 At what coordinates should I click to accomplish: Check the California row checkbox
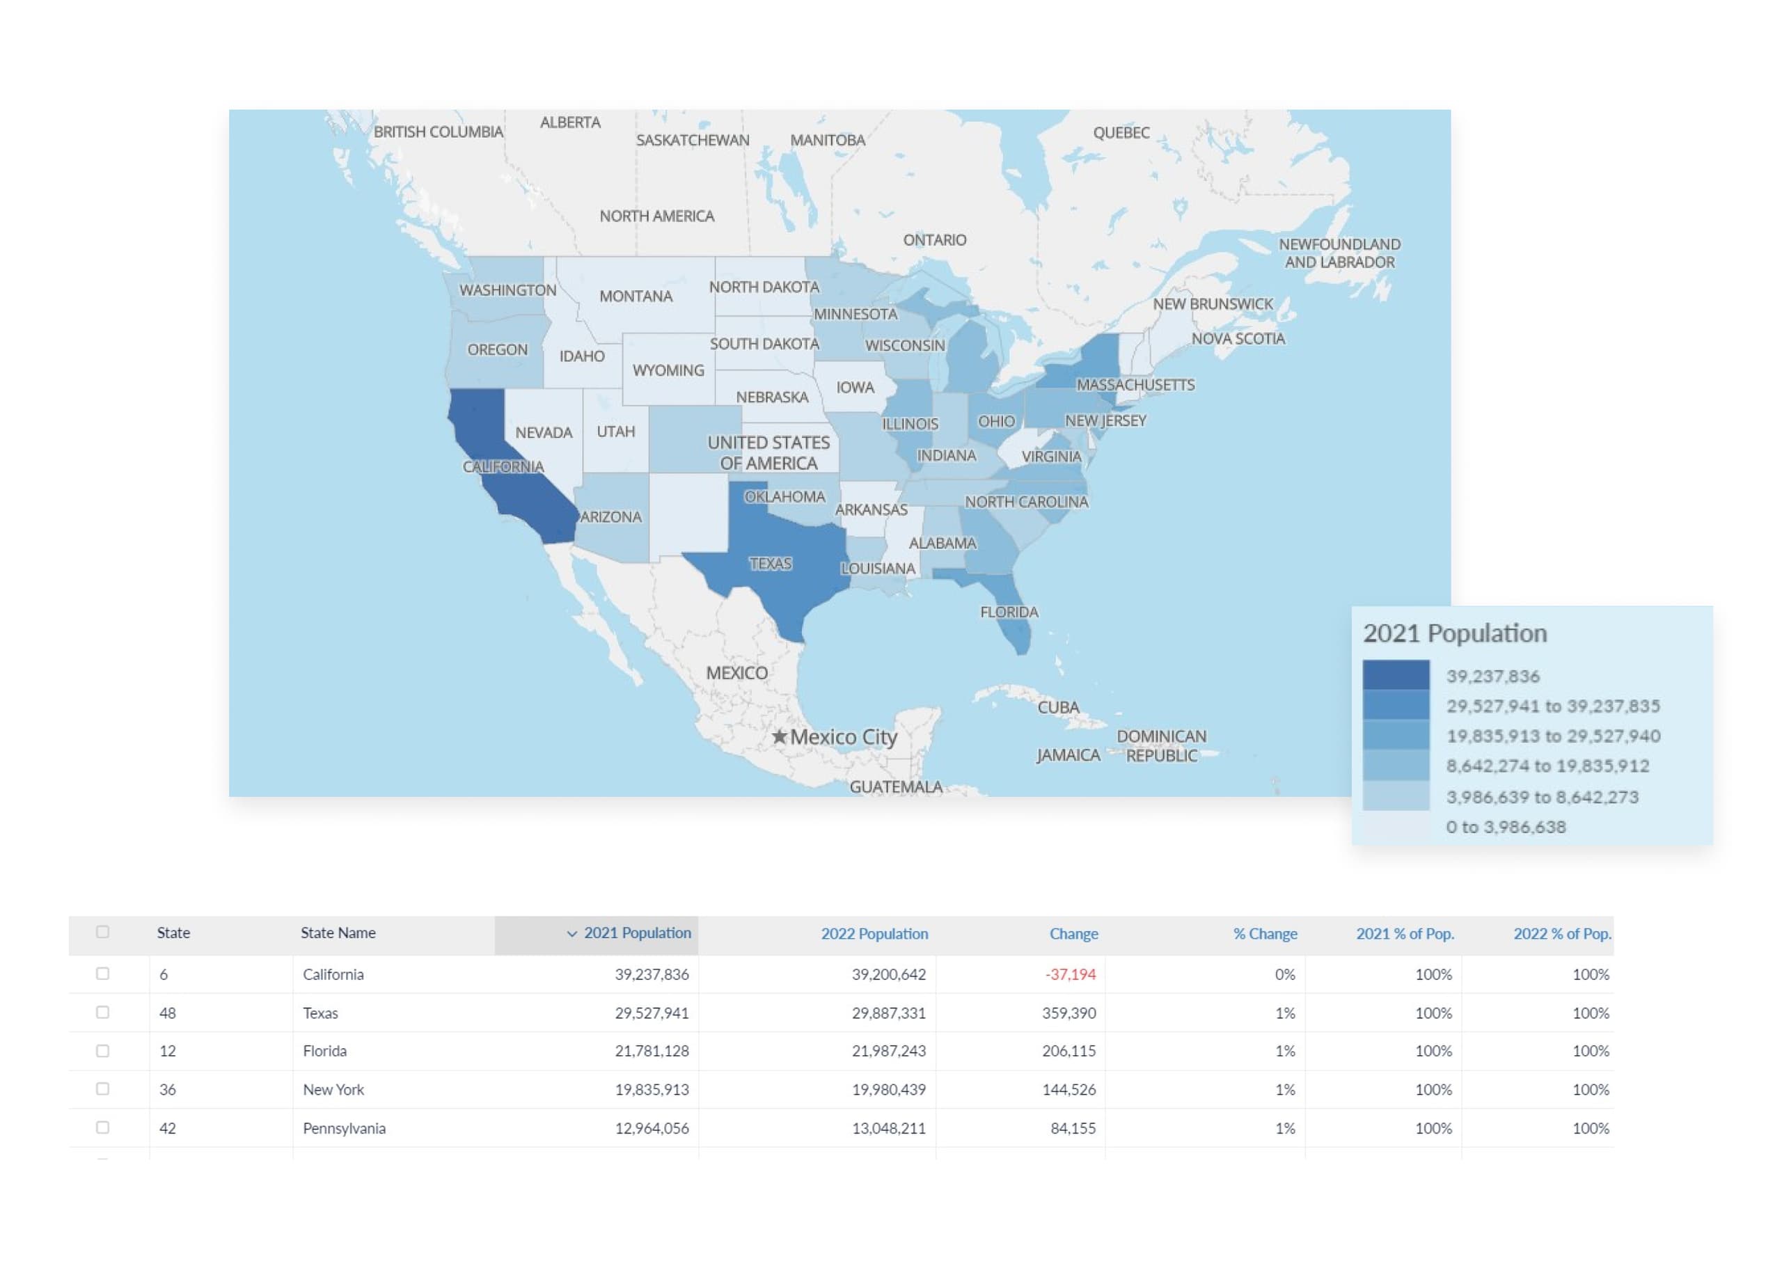[103, 974]
